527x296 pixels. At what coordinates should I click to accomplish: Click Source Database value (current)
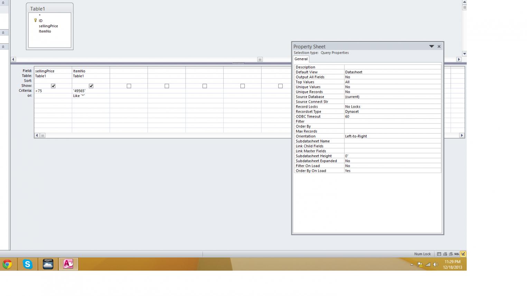tap(393, 97)
